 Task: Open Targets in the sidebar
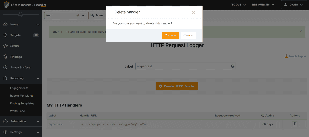point(15,35)
